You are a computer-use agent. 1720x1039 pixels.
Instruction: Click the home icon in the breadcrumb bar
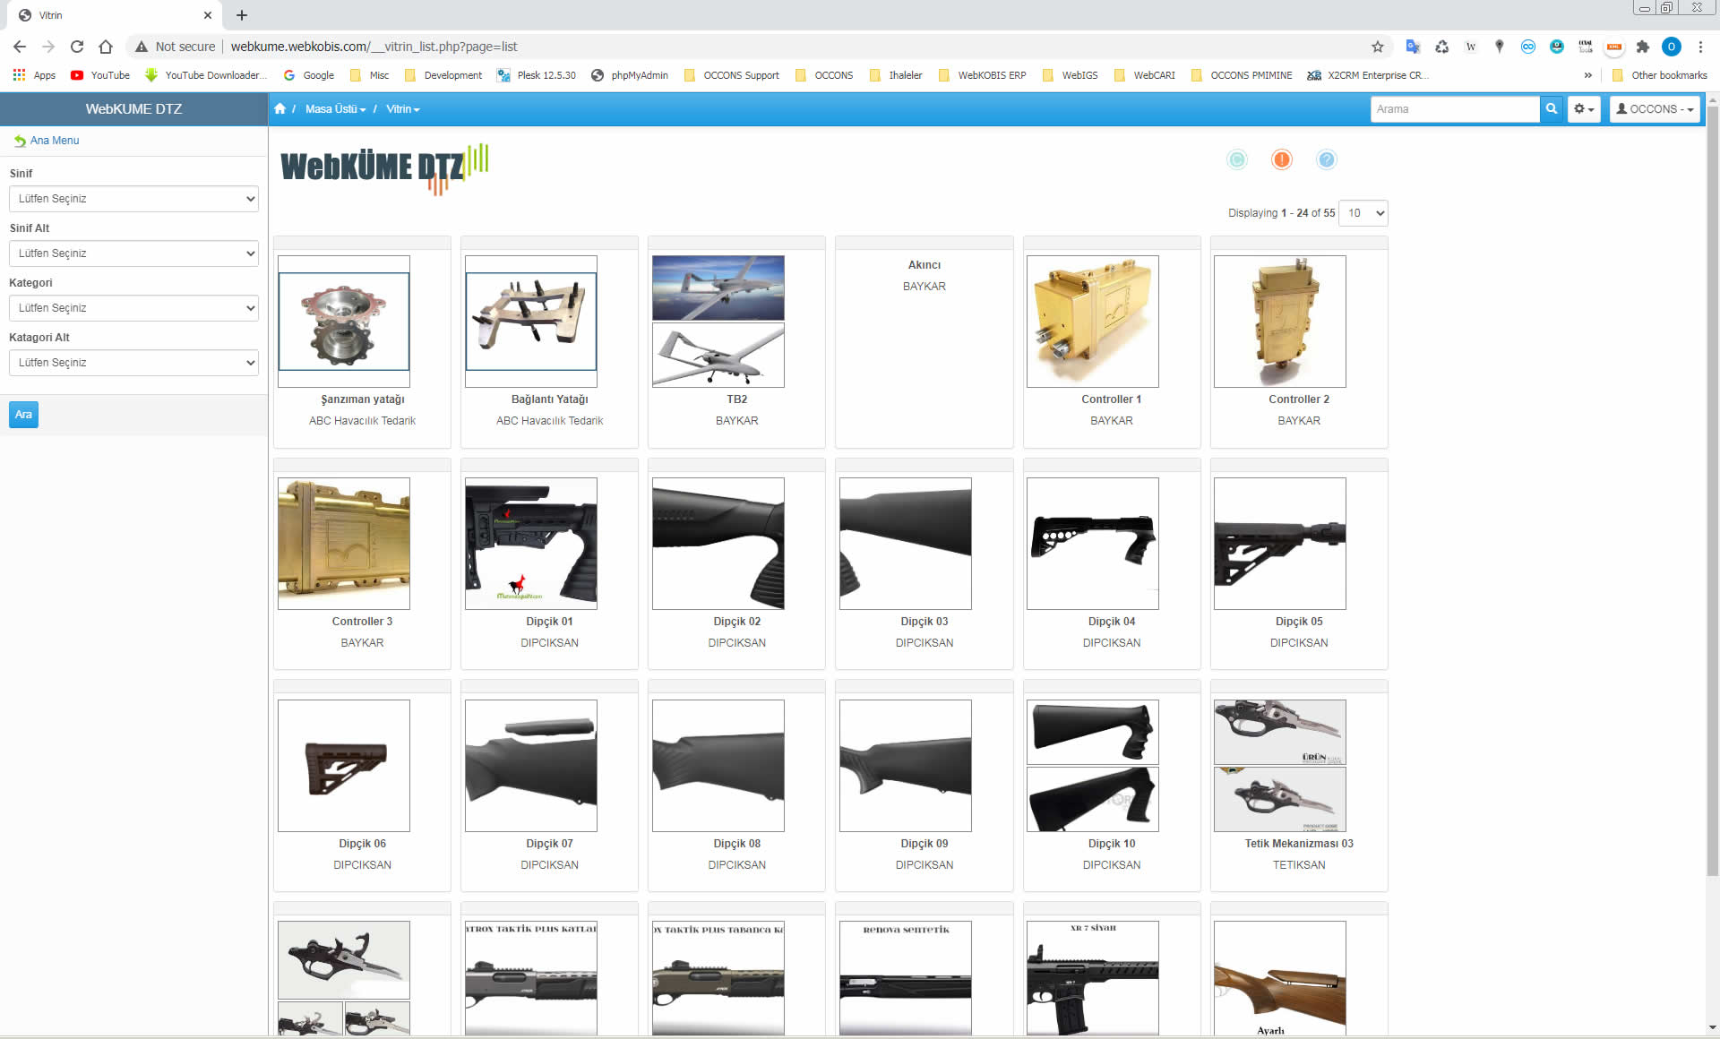[279, 108]
